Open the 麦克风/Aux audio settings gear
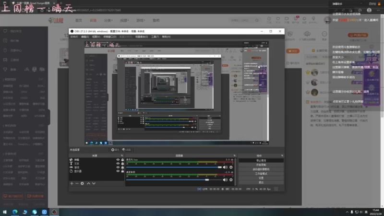The width and height of the screenshot is (384, 216). pyautogui.click(x=231, y=167)
